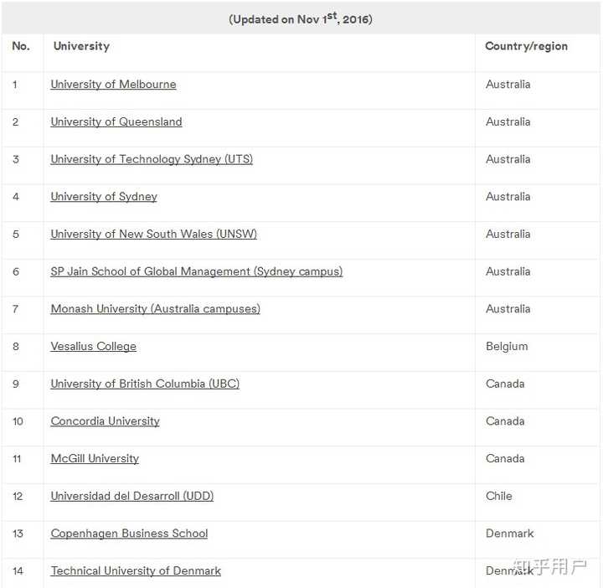Image resolution: width=603 pixels, height=588 pixels.
Task: Click the Concordia University link
Action: point(105,421)
